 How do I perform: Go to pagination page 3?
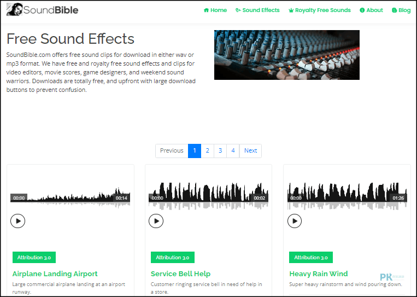pos(220,150)
